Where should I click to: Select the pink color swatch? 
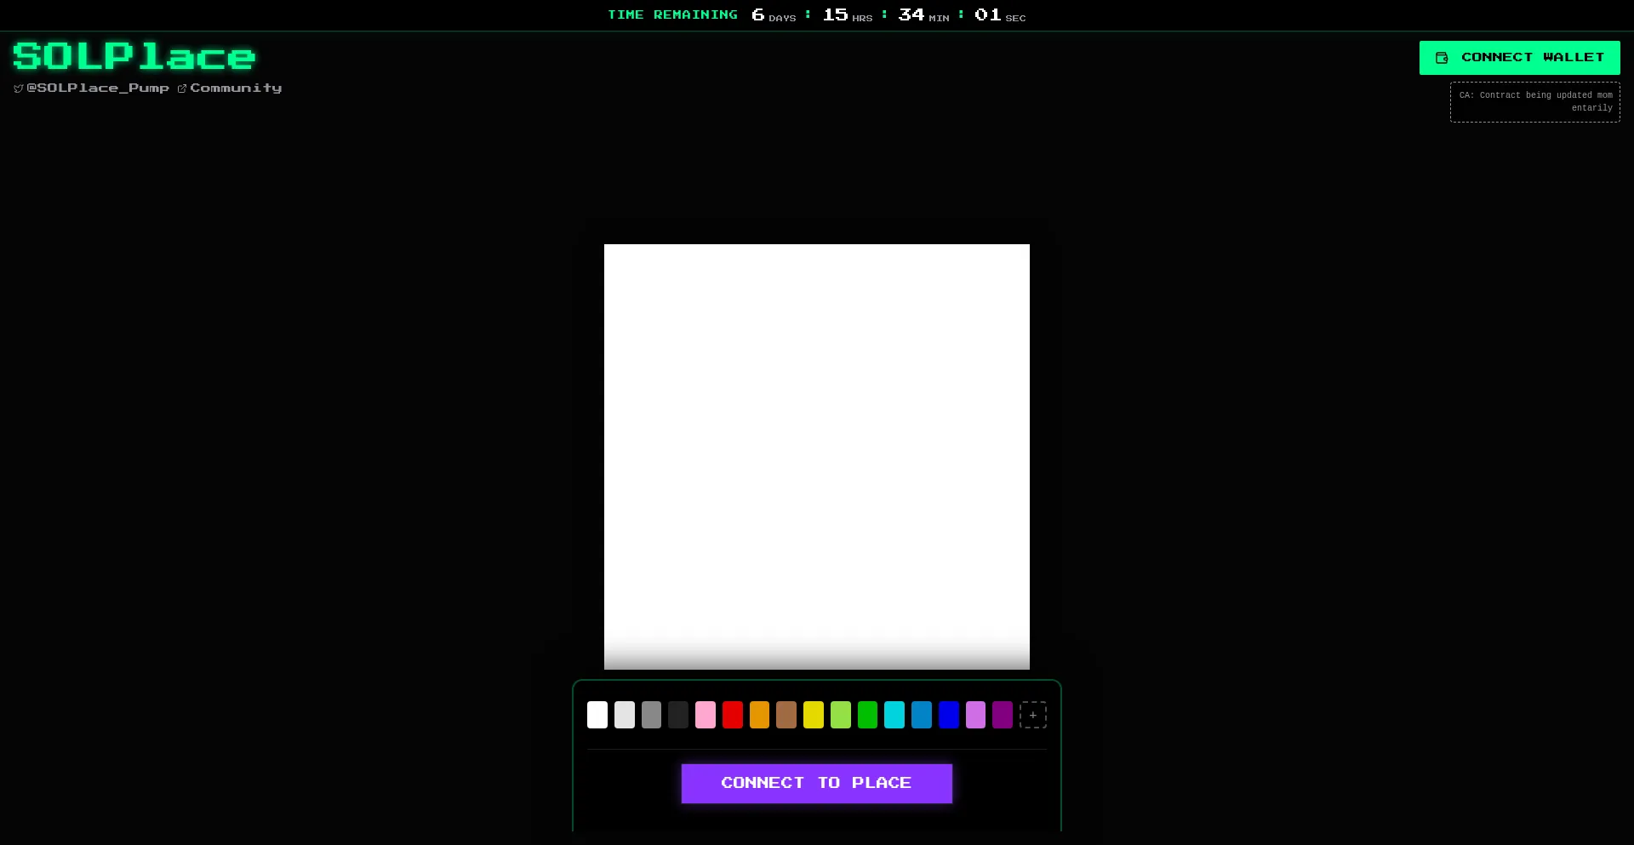coord(706,715)
